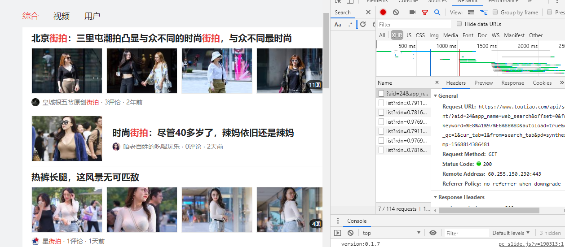
Task: Close the request details pane
Action: tap(437, 83)
